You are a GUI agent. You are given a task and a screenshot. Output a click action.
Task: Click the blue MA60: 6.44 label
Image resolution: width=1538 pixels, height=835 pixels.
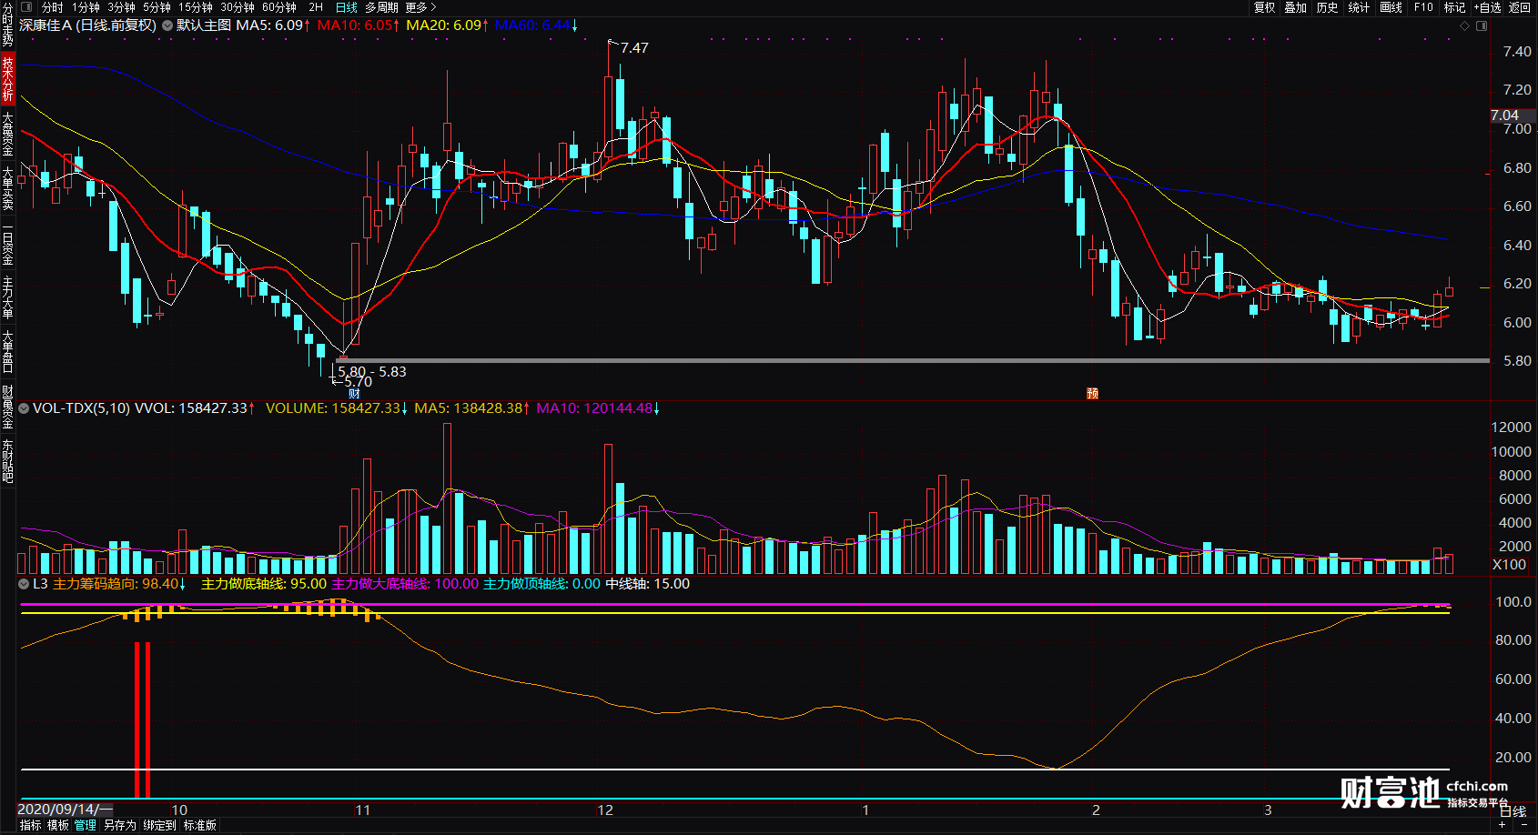pos(536,25)
